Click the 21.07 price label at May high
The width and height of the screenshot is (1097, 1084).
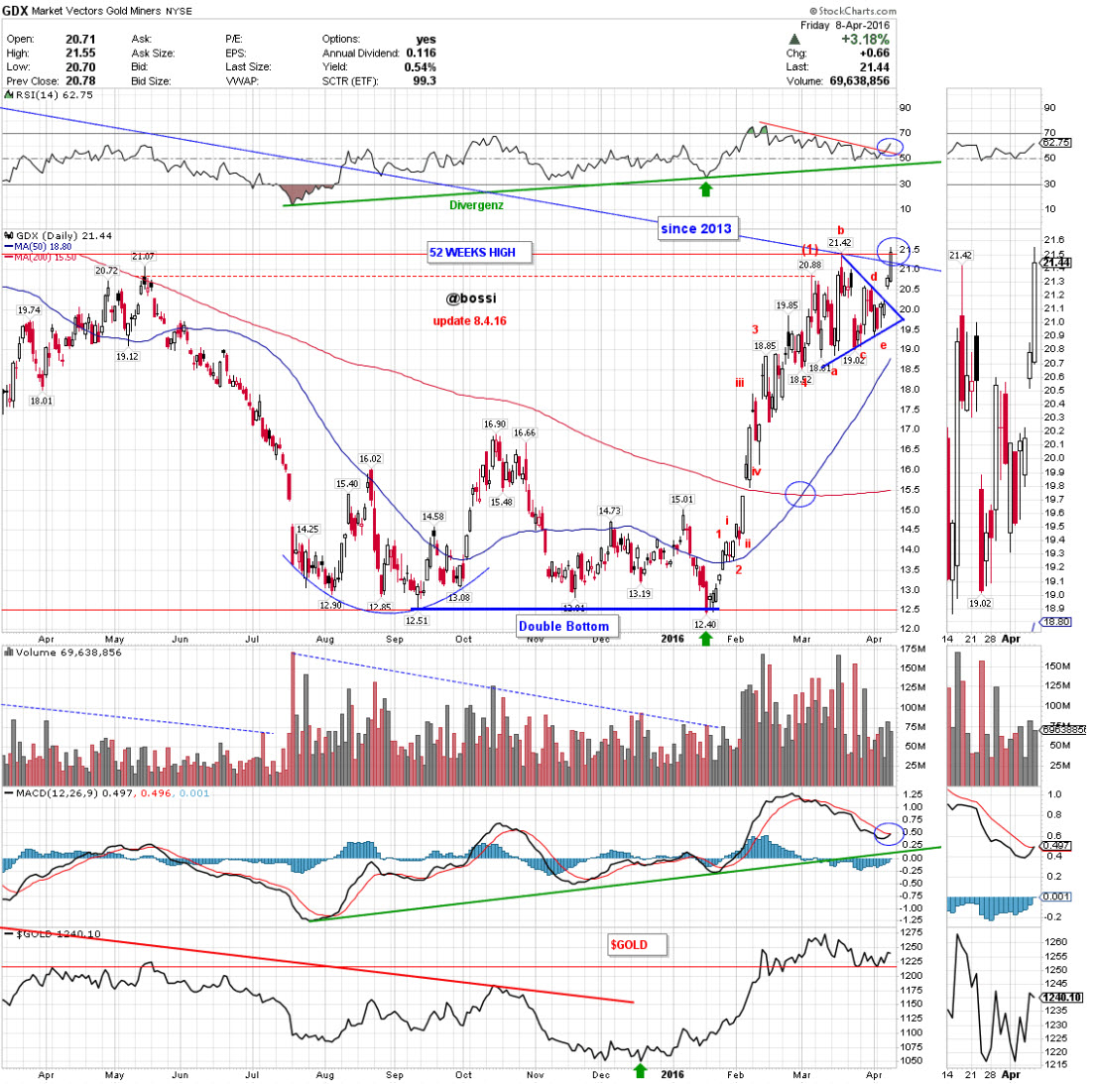coord(143,257)
